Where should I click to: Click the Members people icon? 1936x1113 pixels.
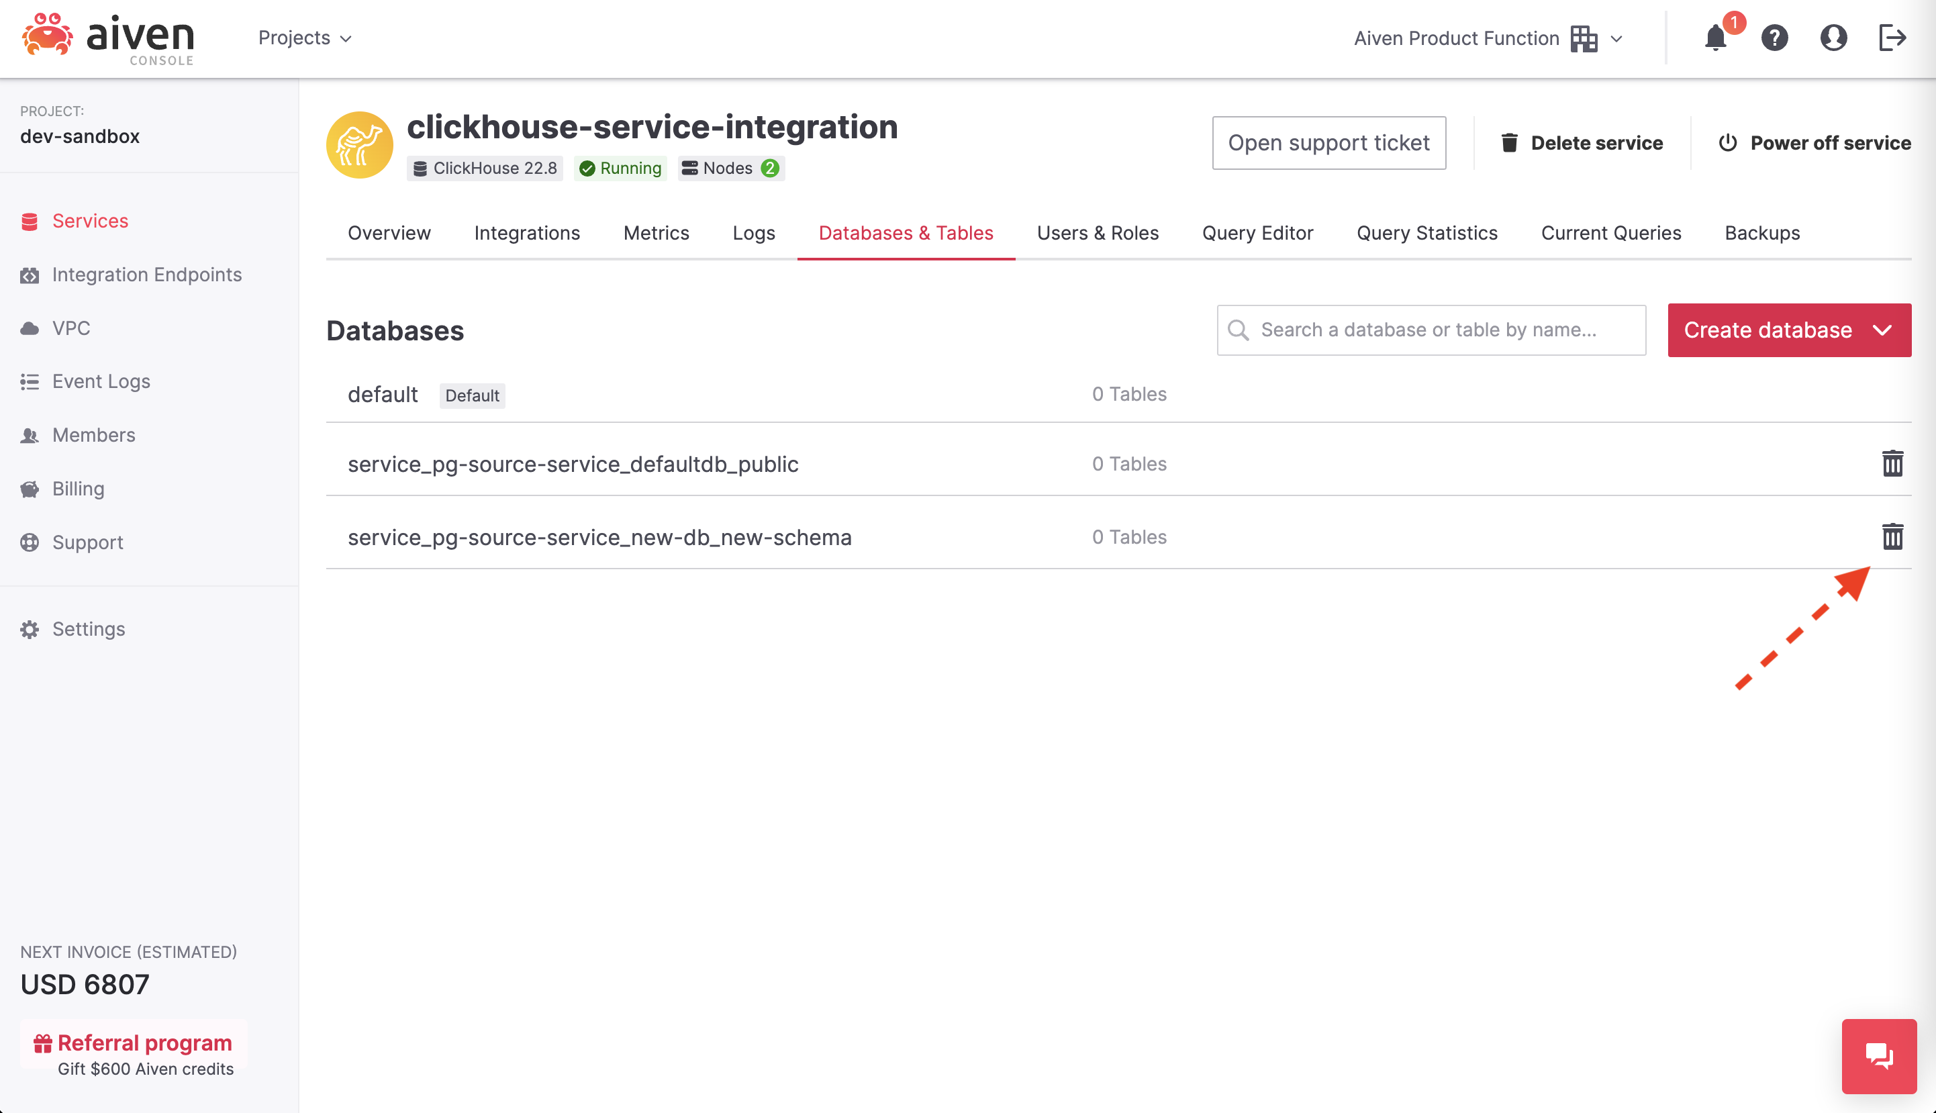pyautogui.click(x=30, y=435)
